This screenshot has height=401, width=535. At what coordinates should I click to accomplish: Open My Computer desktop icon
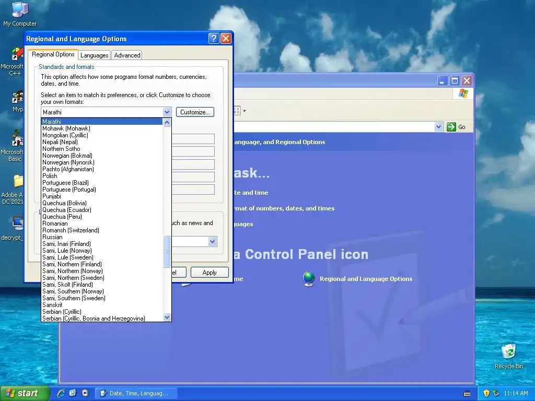(19, 14)
